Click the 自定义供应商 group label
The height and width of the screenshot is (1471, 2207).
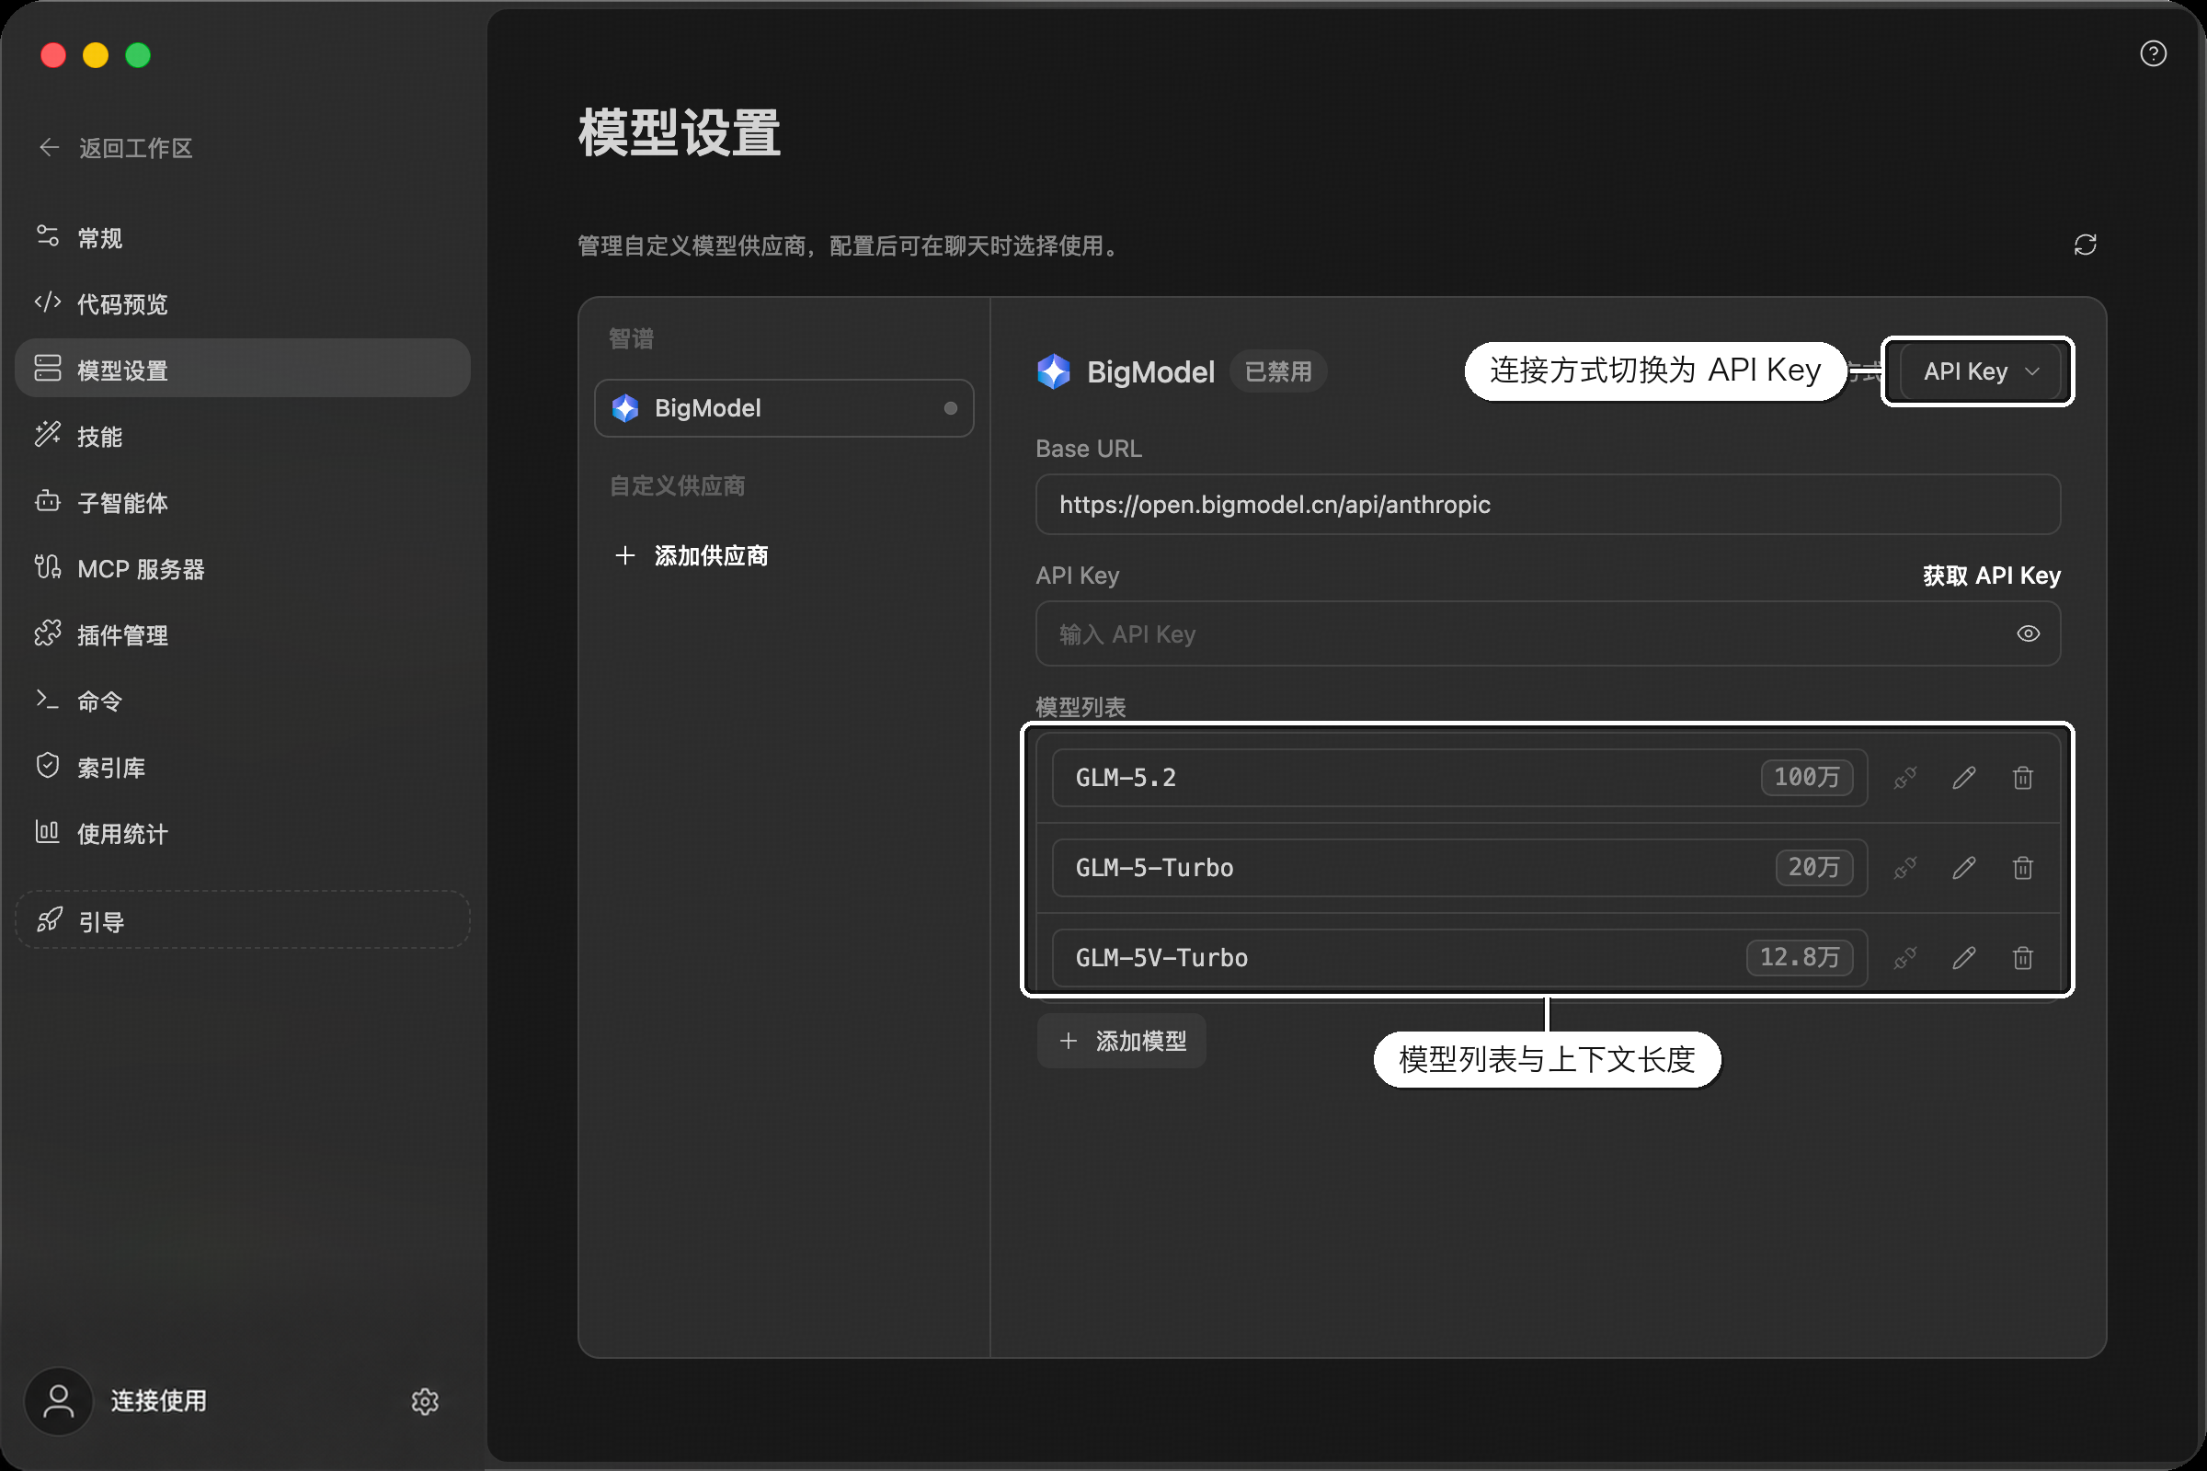click(678, 486)
